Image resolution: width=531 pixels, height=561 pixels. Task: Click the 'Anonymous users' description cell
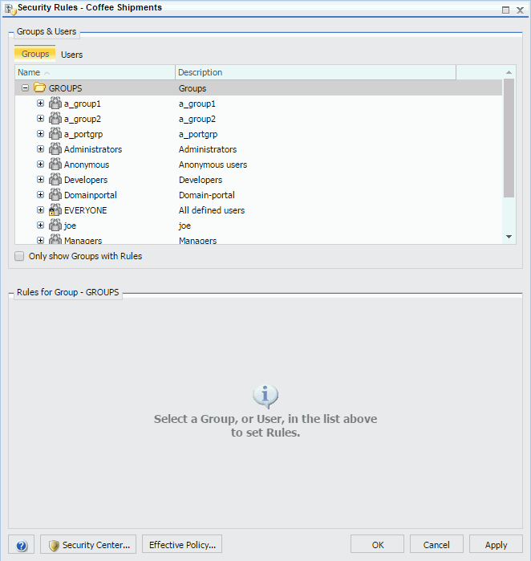(213, 165)
